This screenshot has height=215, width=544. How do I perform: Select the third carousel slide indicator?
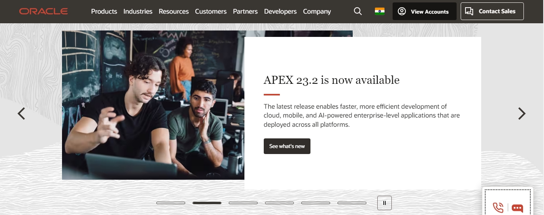[x=243, y=203]
